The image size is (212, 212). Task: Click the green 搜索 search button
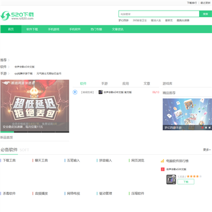point(206,14)
